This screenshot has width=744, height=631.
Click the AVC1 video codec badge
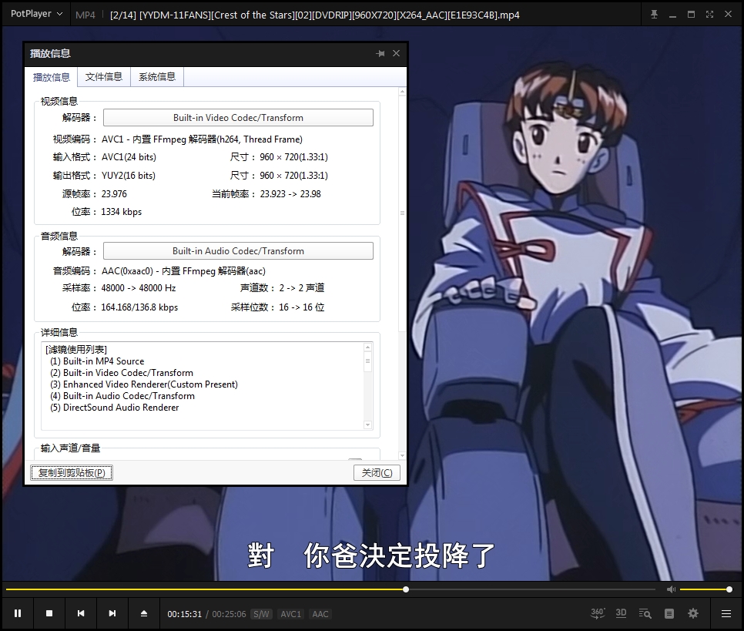pyautogui.click(x=290, y=614)
